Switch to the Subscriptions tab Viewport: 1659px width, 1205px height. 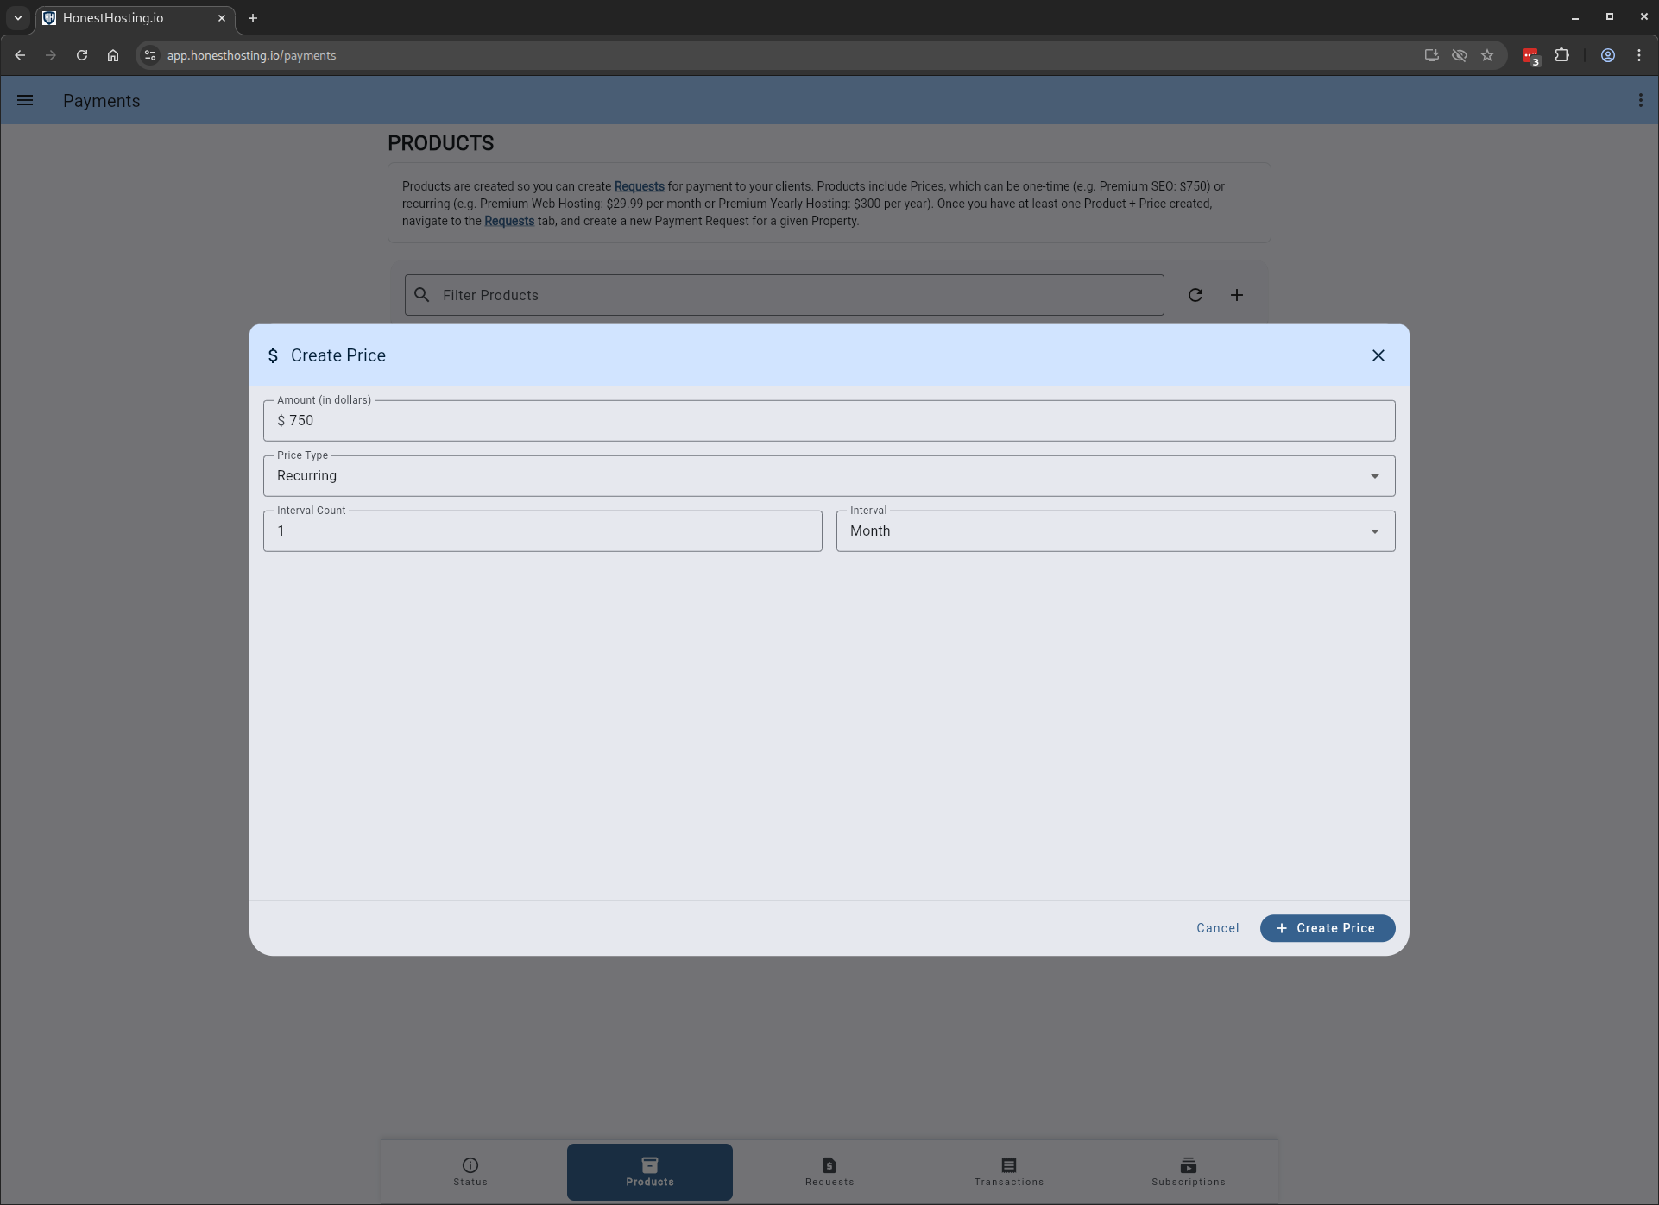pyautogui.click(x=1188, y=1171)
